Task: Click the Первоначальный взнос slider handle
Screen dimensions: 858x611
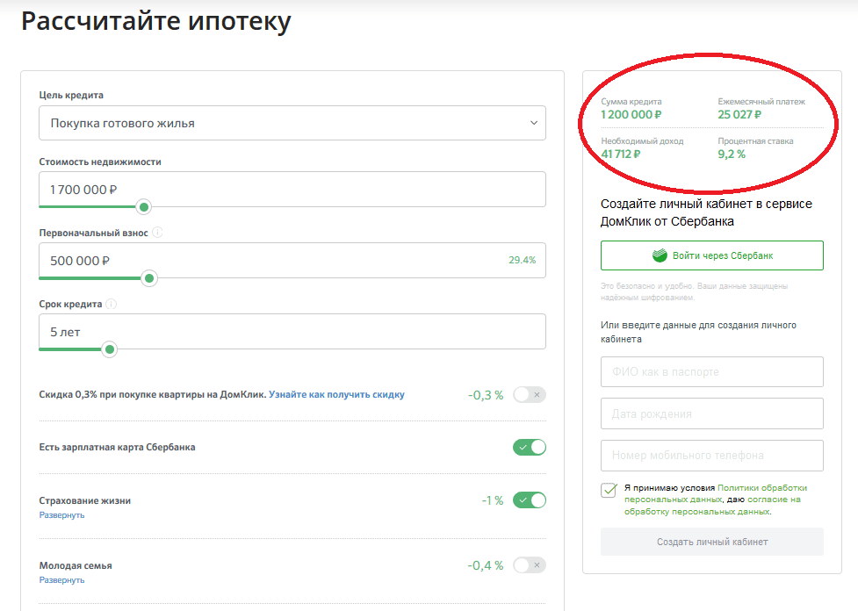Action: click(148, 278)
